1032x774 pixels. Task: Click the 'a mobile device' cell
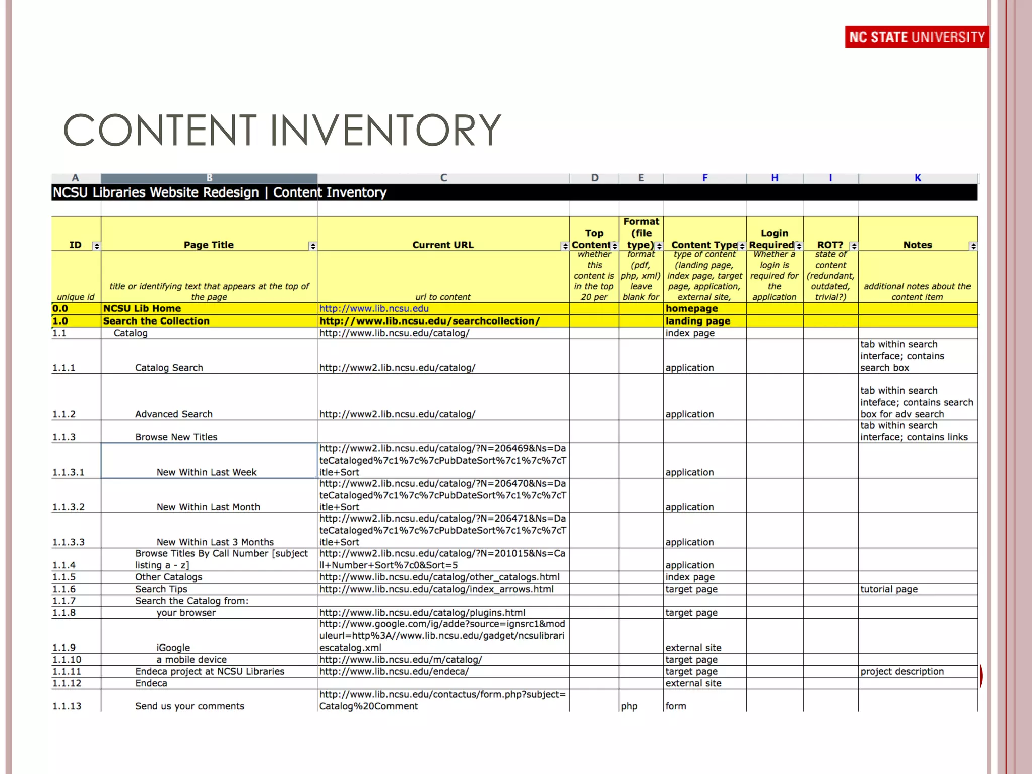[x=209, y=659]
